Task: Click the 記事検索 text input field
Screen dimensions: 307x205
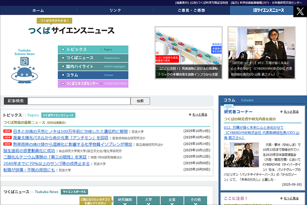Action: click(79, 101)
